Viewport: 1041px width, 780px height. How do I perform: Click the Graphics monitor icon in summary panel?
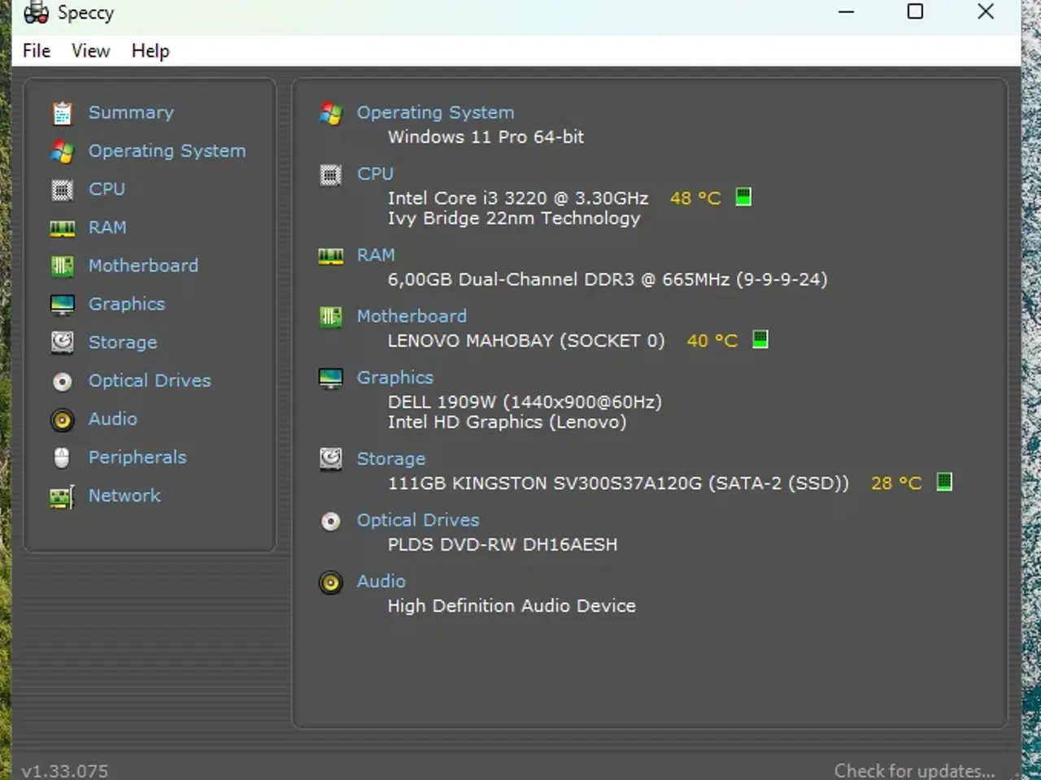[x=331, y=379]
